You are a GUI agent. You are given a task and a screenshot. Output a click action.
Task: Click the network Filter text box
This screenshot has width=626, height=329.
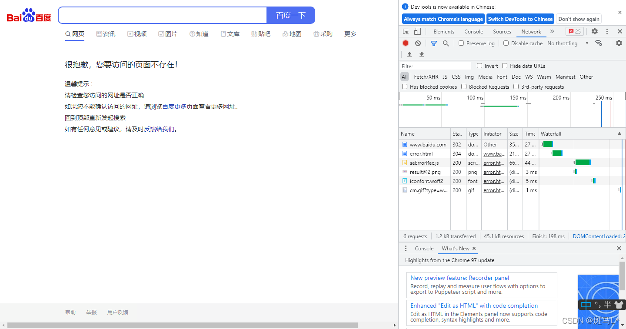coord(435,66)
